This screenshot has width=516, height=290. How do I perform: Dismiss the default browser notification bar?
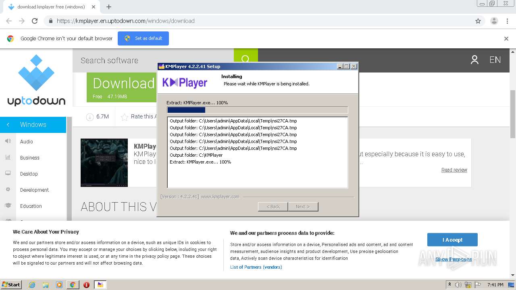[506, 39]
